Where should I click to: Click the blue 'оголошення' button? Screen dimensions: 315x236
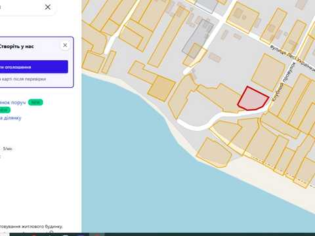tap(33, 67)
